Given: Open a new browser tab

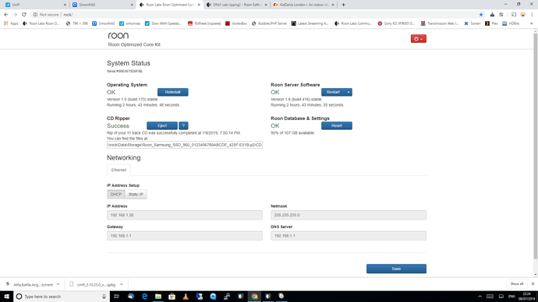Looking at the screenshot, I should [x=343, y=5].
